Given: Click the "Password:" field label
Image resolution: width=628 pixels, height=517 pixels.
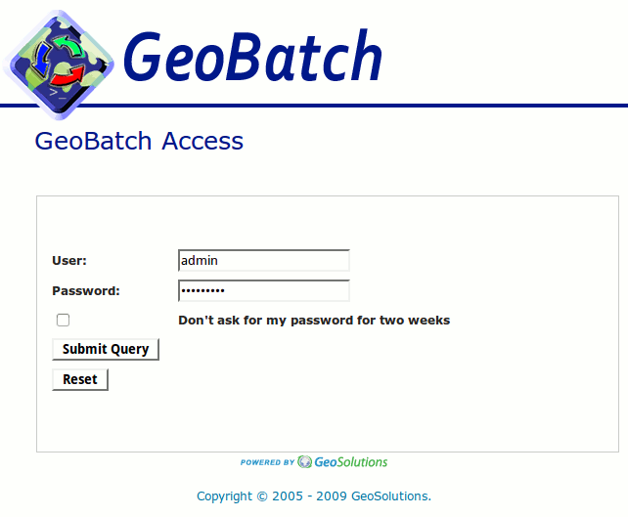Looking at the screenshot, I should (x=86, y=291).
